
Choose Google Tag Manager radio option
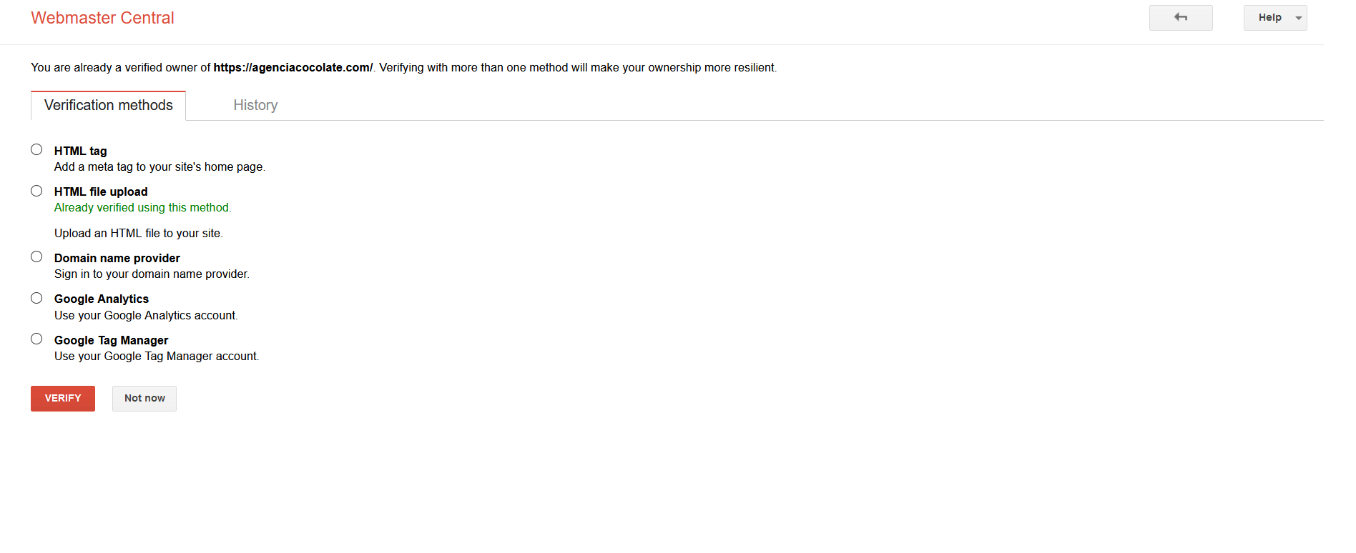click(x=36, y=339)
